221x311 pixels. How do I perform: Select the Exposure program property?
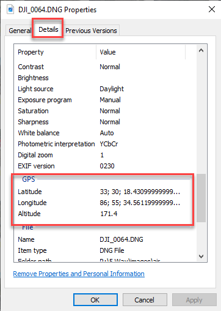point(45,100)
